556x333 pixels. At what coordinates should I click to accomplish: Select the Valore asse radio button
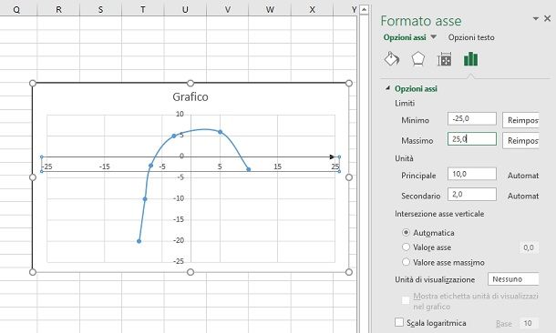(x=406, y=247)
